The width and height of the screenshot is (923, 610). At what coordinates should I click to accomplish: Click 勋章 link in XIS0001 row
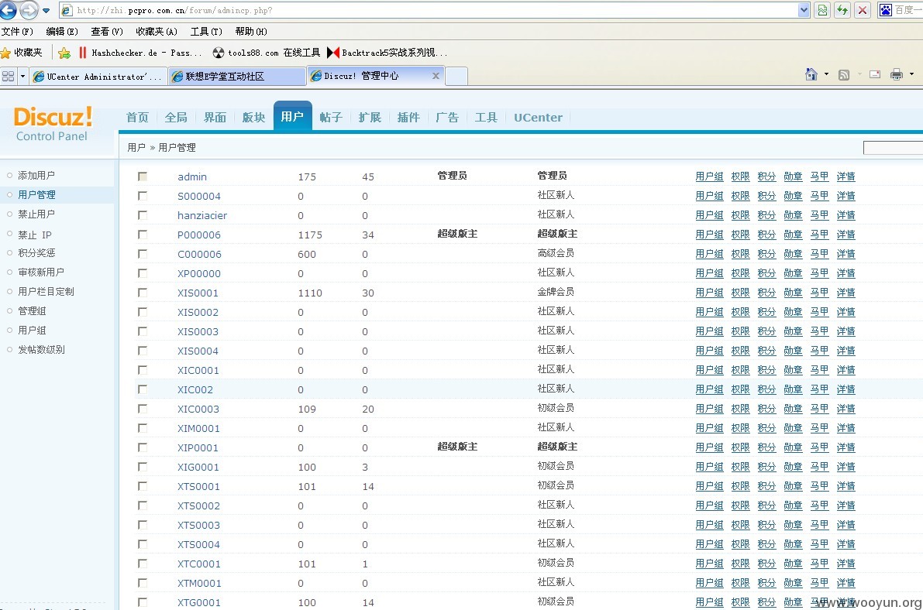coord(793,293)
